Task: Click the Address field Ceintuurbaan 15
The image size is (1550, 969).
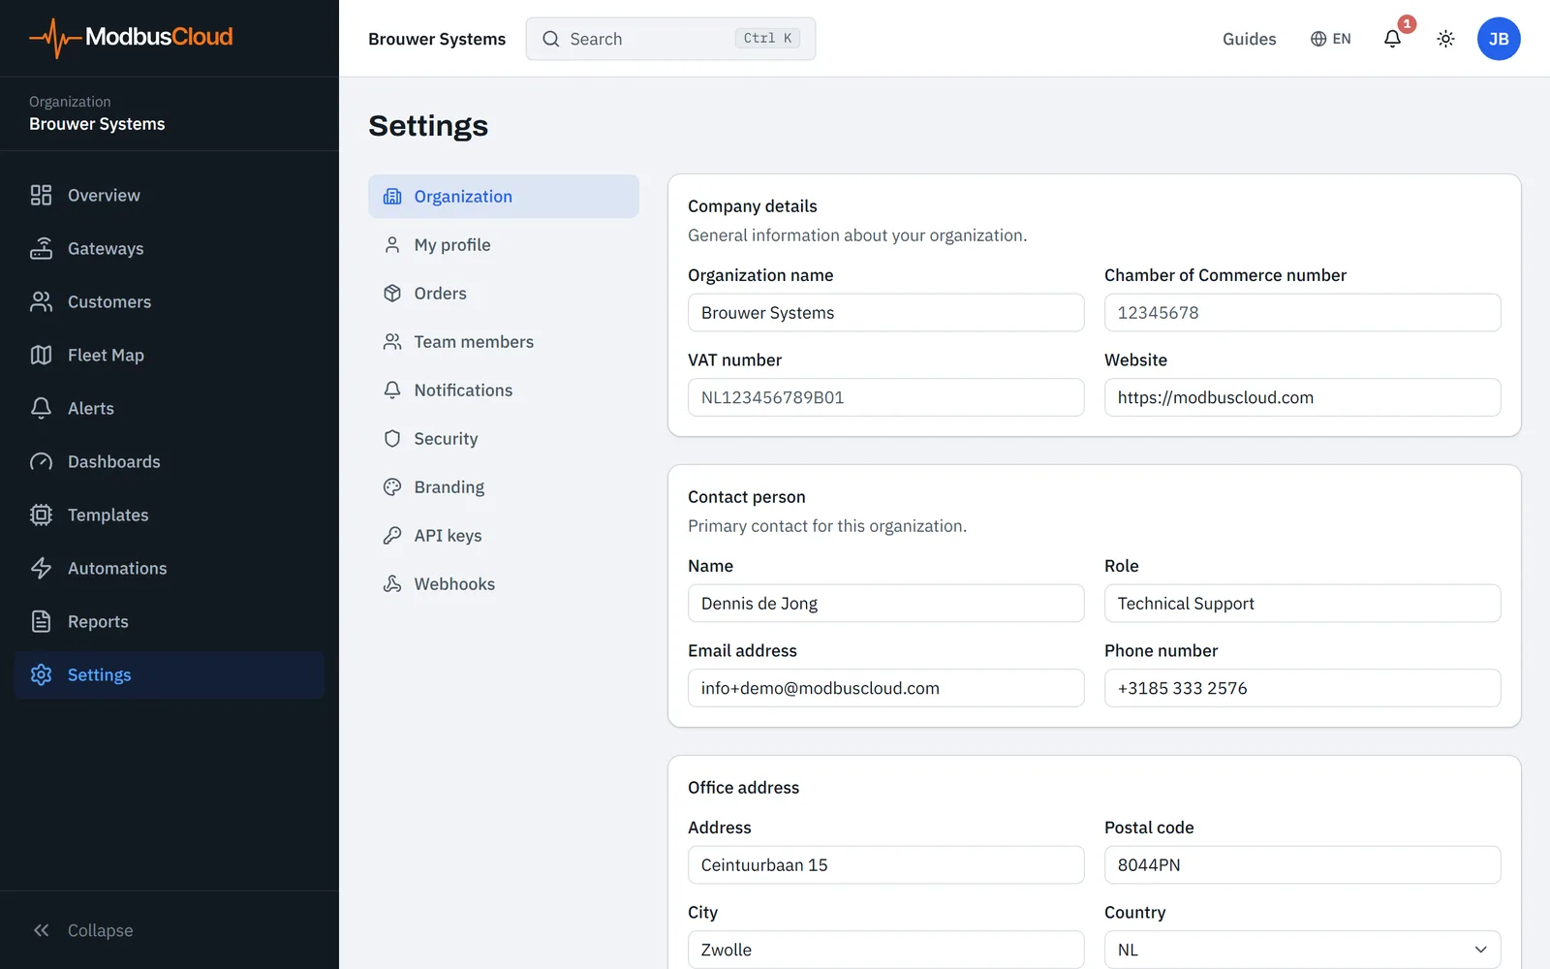Action: [885, 864]
